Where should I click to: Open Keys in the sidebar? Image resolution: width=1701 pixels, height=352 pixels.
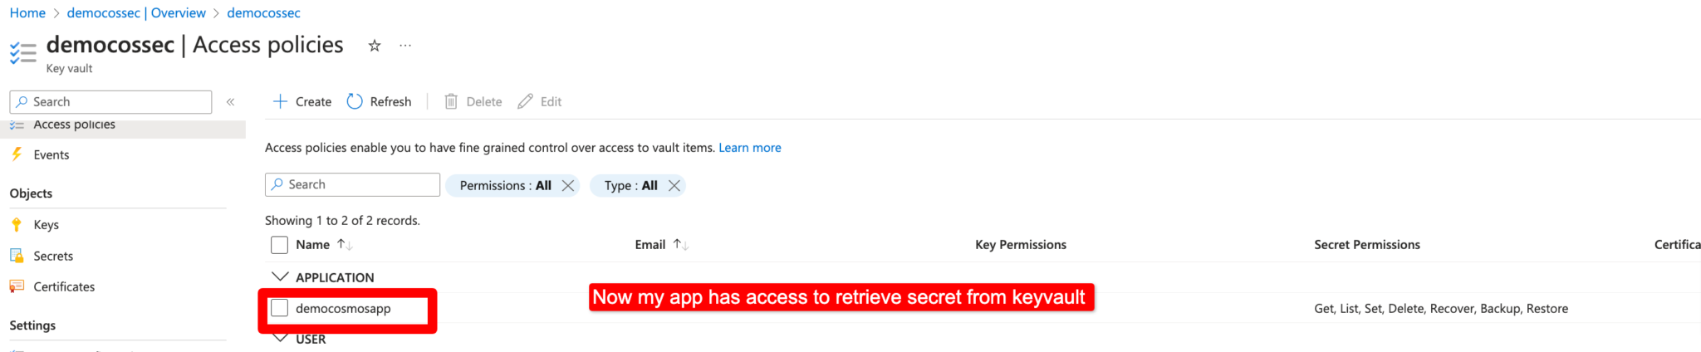coord(46,224)
